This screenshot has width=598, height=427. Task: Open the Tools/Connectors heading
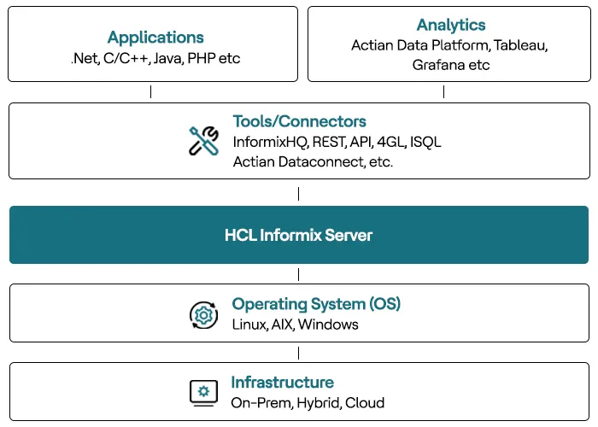[x=299, y=122]
